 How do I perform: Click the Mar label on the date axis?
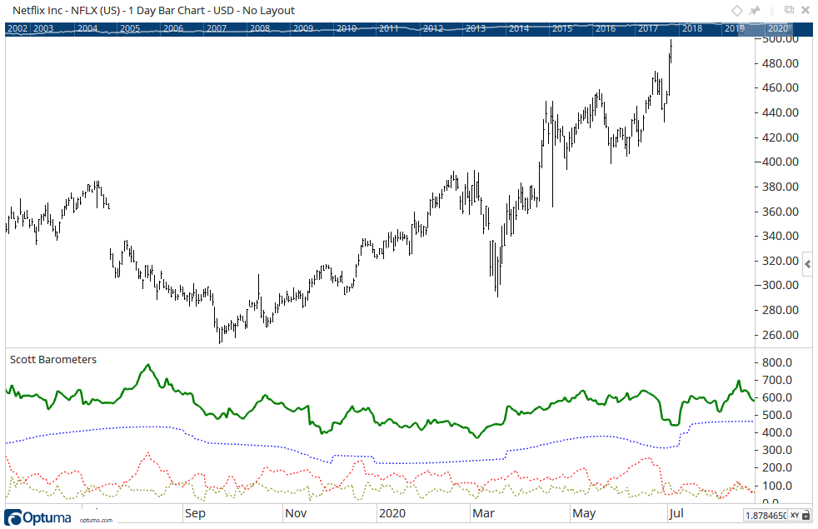pos(484,513)
